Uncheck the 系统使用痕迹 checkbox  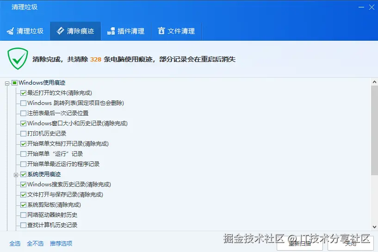(x=24, y=174)
